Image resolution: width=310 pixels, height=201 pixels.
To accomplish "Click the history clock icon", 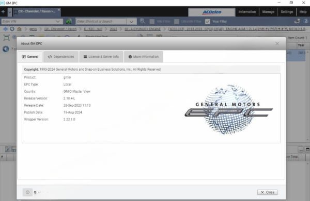I will tap(12, 29).
